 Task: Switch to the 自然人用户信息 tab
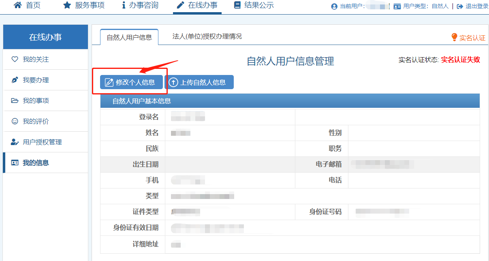pos(129,37)
